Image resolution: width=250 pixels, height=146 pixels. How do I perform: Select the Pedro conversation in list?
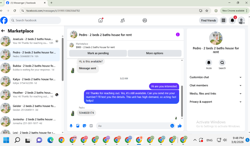(30, 54)
